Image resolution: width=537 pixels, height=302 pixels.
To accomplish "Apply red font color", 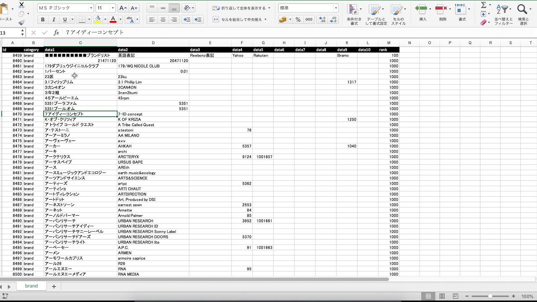I will [x=113, y=20].
